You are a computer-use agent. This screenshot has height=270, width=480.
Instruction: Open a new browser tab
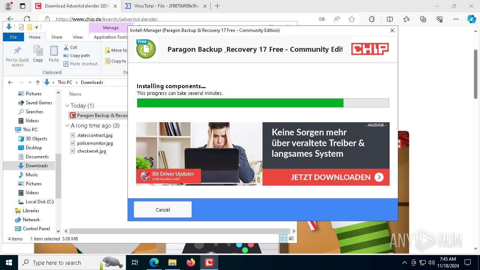[217, 6]
